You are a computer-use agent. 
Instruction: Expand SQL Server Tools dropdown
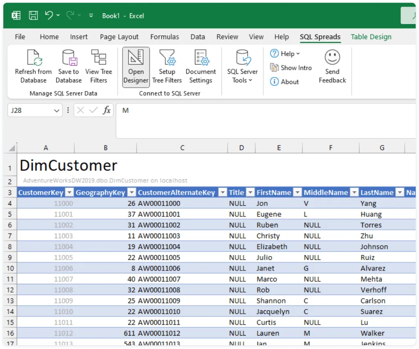click(x=243, y=80)
